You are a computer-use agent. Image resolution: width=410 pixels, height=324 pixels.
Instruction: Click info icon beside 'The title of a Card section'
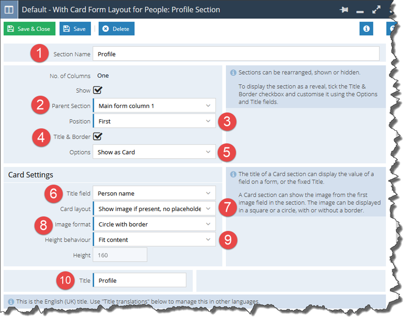[x=233, y=174]
